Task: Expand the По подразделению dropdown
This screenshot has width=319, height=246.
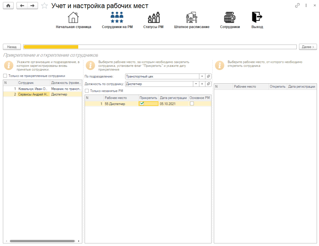Action: 202,76
